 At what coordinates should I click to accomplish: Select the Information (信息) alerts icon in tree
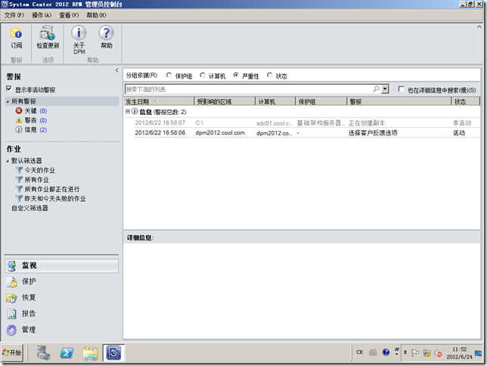click(19, 130)
